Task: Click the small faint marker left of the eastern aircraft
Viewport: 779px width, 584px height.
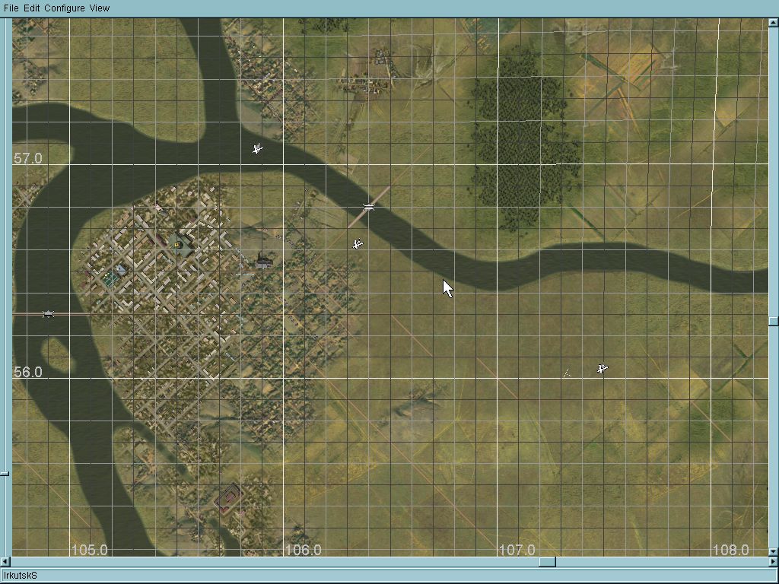Action: [x=567, y=373]
